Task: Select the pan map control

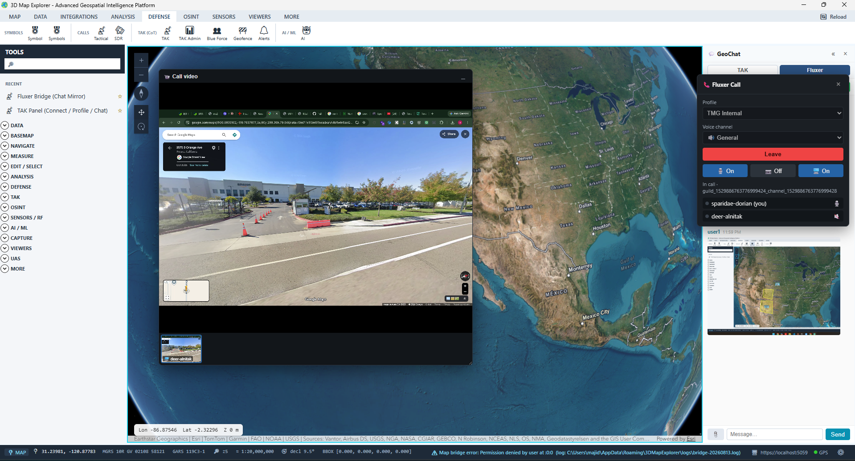Action: pyautogui.click(x=141, y=112)
